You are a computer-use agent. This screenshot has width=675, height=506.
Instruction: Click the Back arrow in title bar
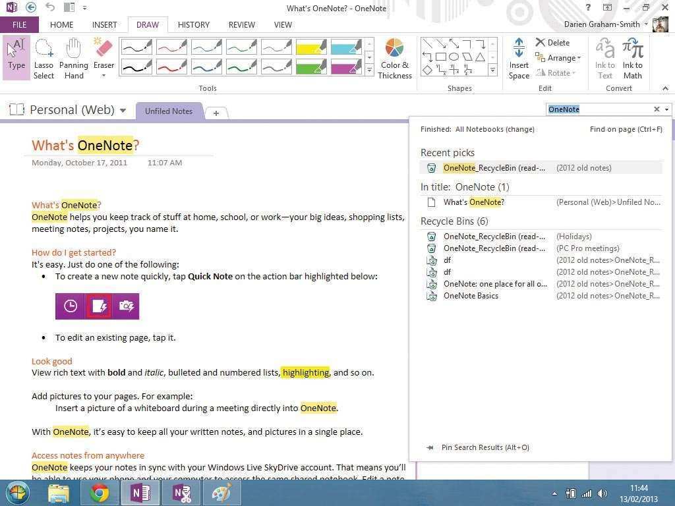point(30,8)
